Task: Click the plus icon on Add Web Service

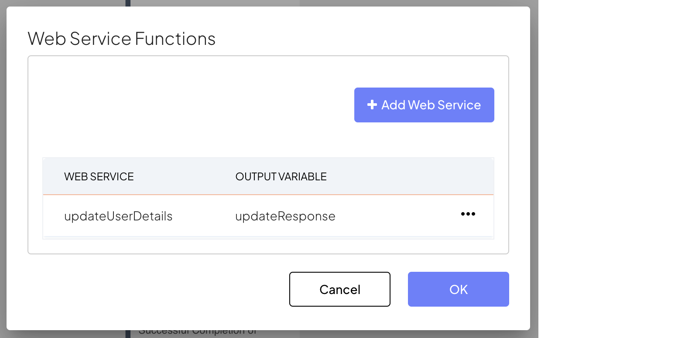Action: pyautogui.click(x=372, y=105)
